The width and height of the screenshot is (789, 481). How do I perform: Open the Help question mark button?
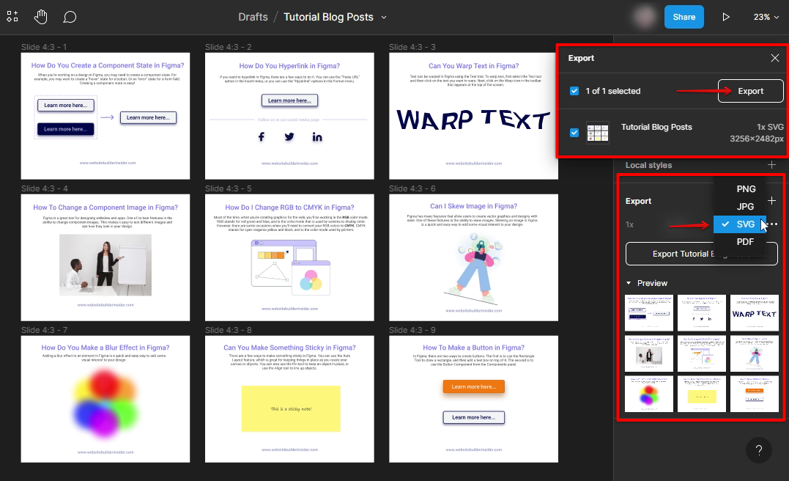tap(759, 450)
